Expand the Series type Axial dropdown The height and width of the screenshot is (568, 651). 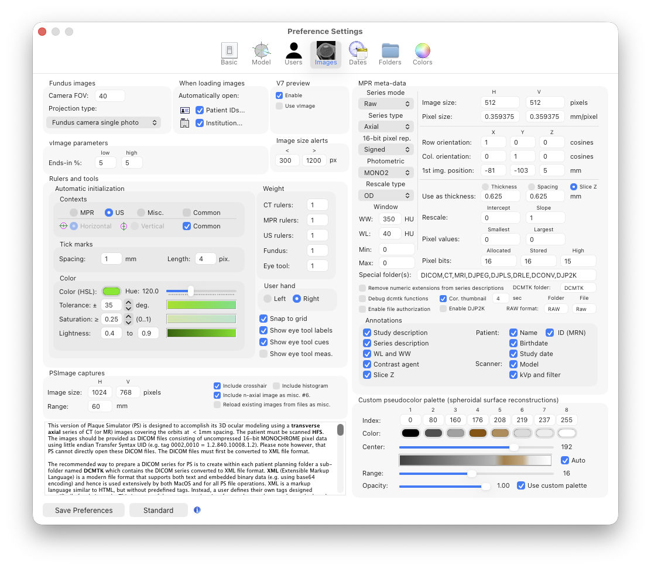pos(386,126)
